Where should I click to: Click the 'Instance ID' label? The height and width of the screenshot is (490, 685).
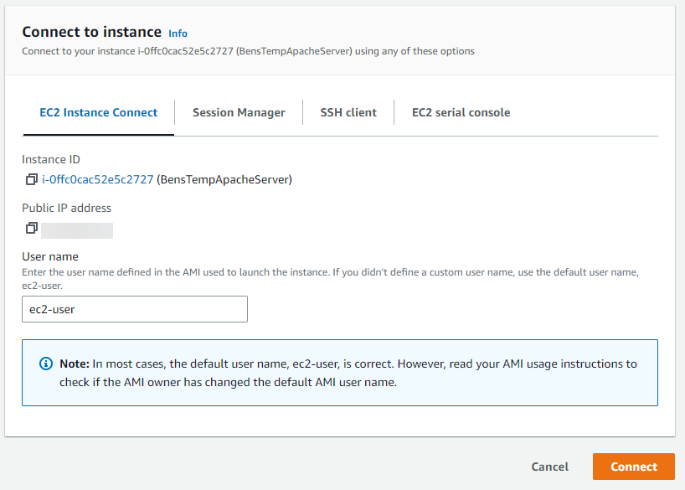(51, 159)
